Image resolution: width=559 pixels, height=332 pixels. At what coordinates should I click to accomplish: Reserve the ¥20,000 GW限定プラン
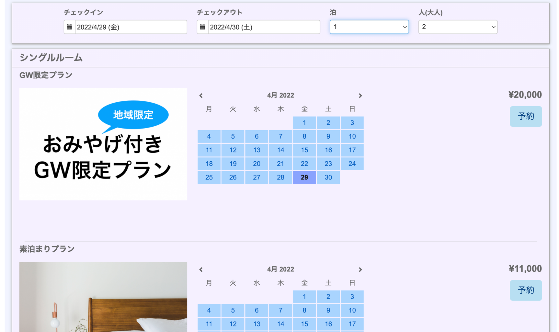pos(525,116)
